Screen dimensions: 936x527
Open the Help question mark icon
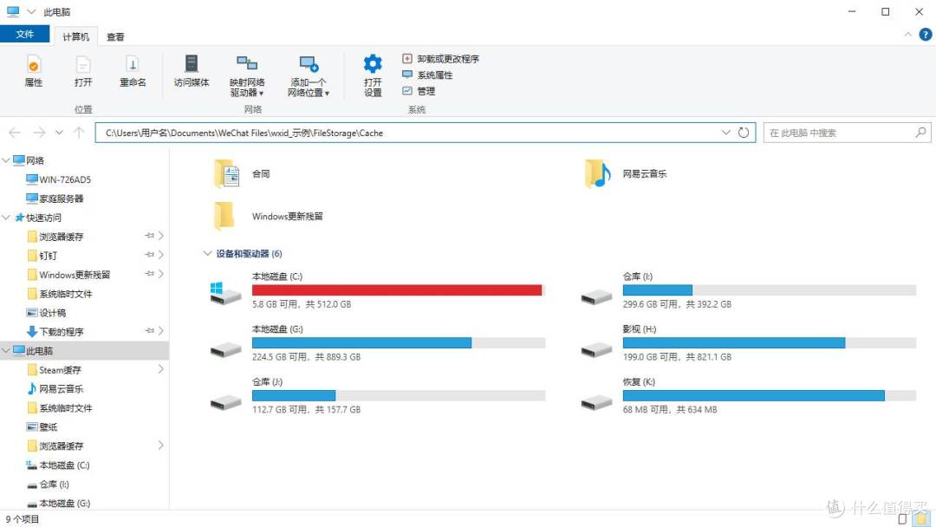[926, 35]
